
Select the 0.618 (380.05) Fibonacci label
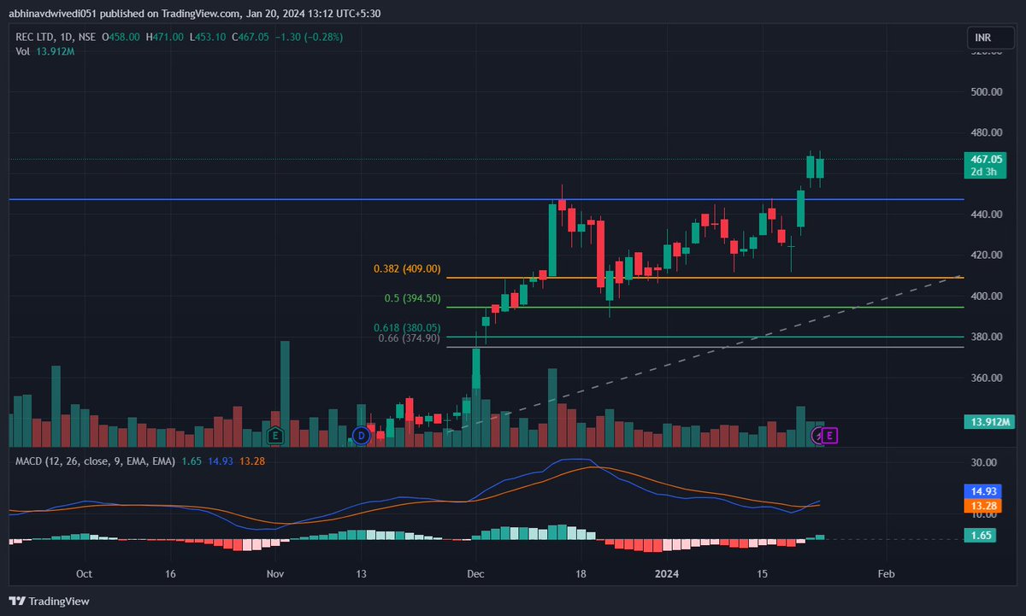point(407,327)
